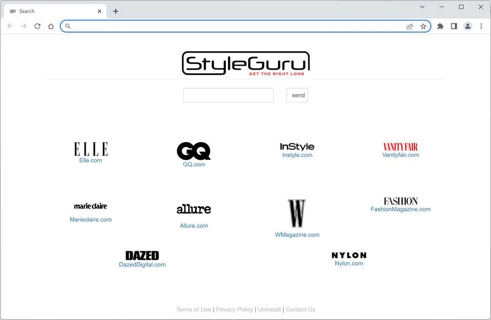
Task: Visit the Instyle.com link
Action: pos(297,155)
